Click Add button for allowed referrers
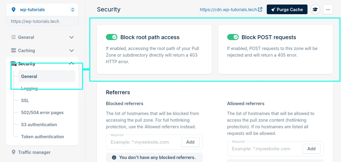341x162 pixels. (311, 149)
